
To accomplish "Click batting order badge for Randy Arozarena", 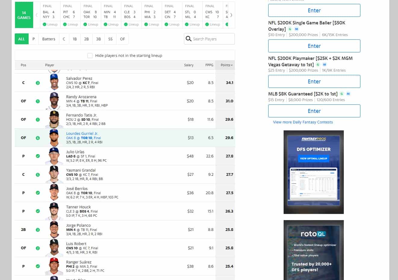I will 38,101.
